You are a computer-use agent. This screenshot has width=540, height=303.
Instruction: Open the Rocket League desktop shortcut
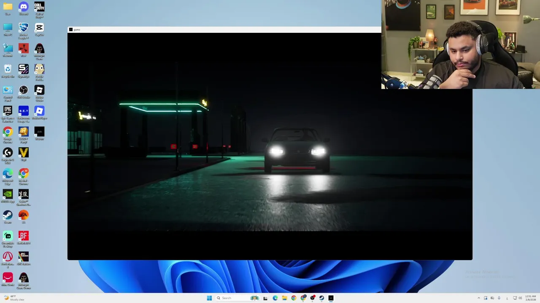pos(24,30)
